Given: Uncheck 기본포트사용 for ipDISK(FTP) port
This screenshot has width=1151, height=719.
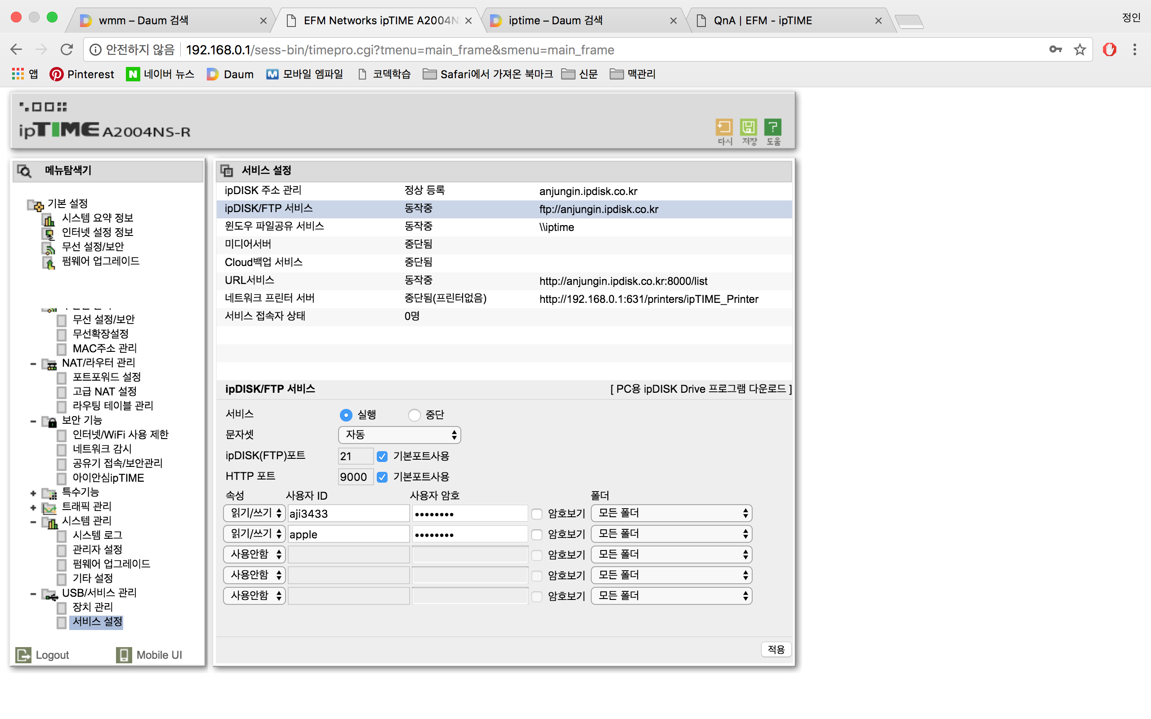Looking at the screenshot, I should pyautogui.click(x=382, y=457).
